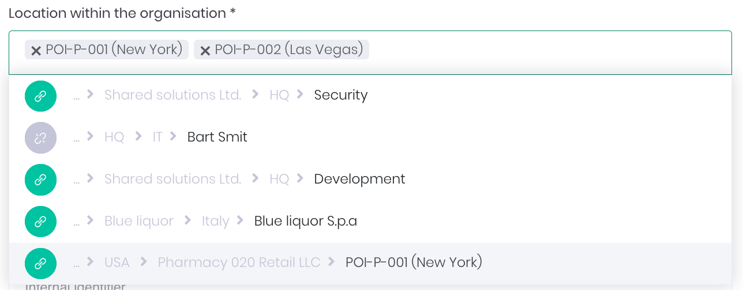Click the grey unlinked icon beside Bart Smit
The image size is (743, 290).
[x=40, y=138]
